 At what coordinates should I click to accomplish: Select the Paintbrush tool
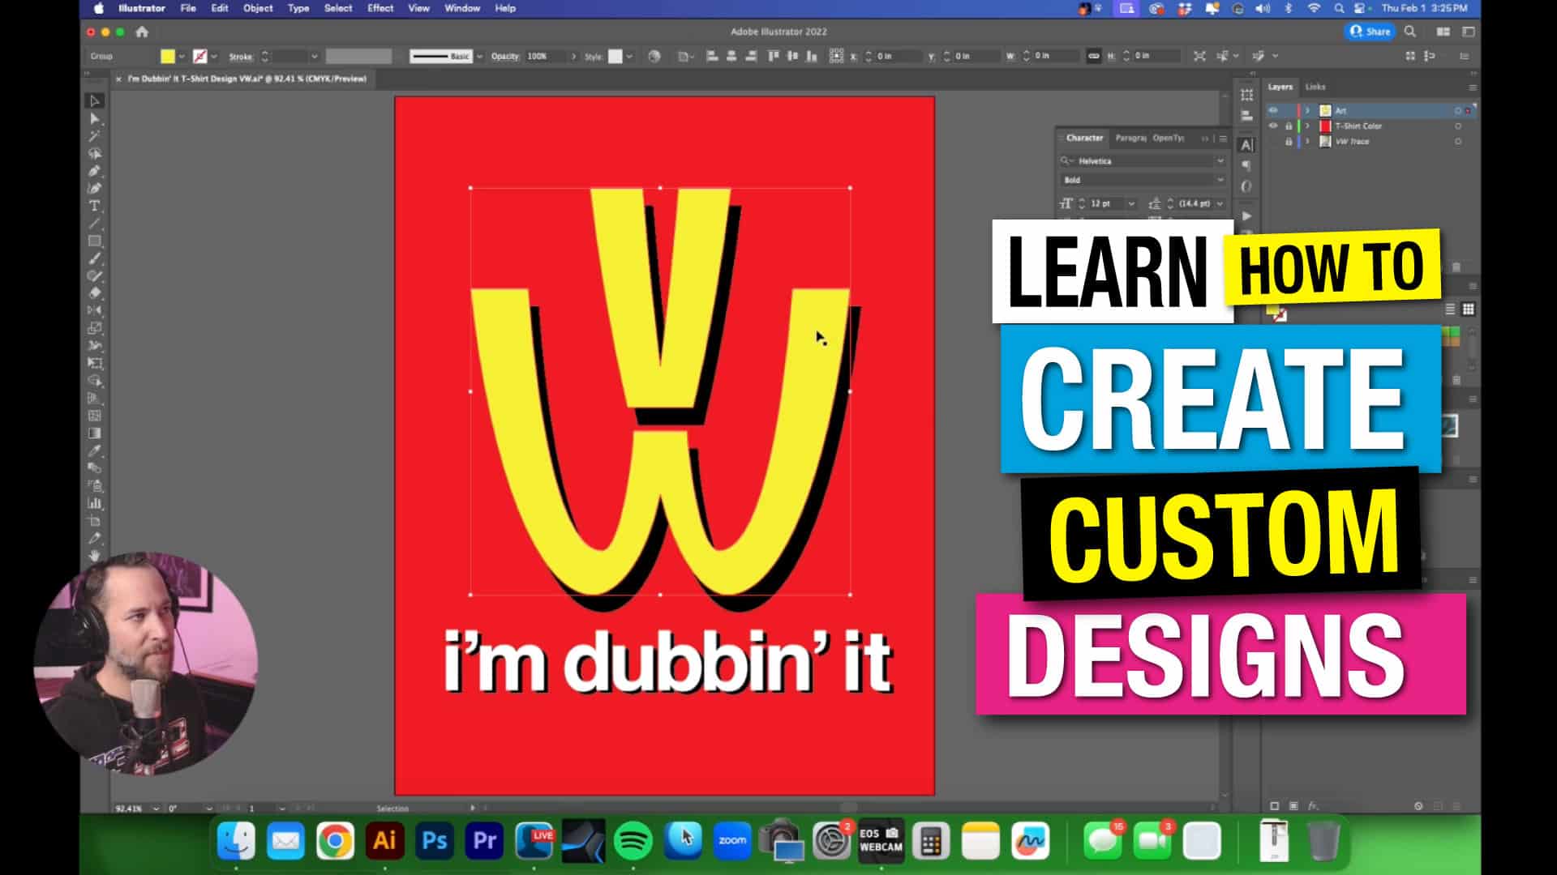pyautogui.click(x=94, y=258)
